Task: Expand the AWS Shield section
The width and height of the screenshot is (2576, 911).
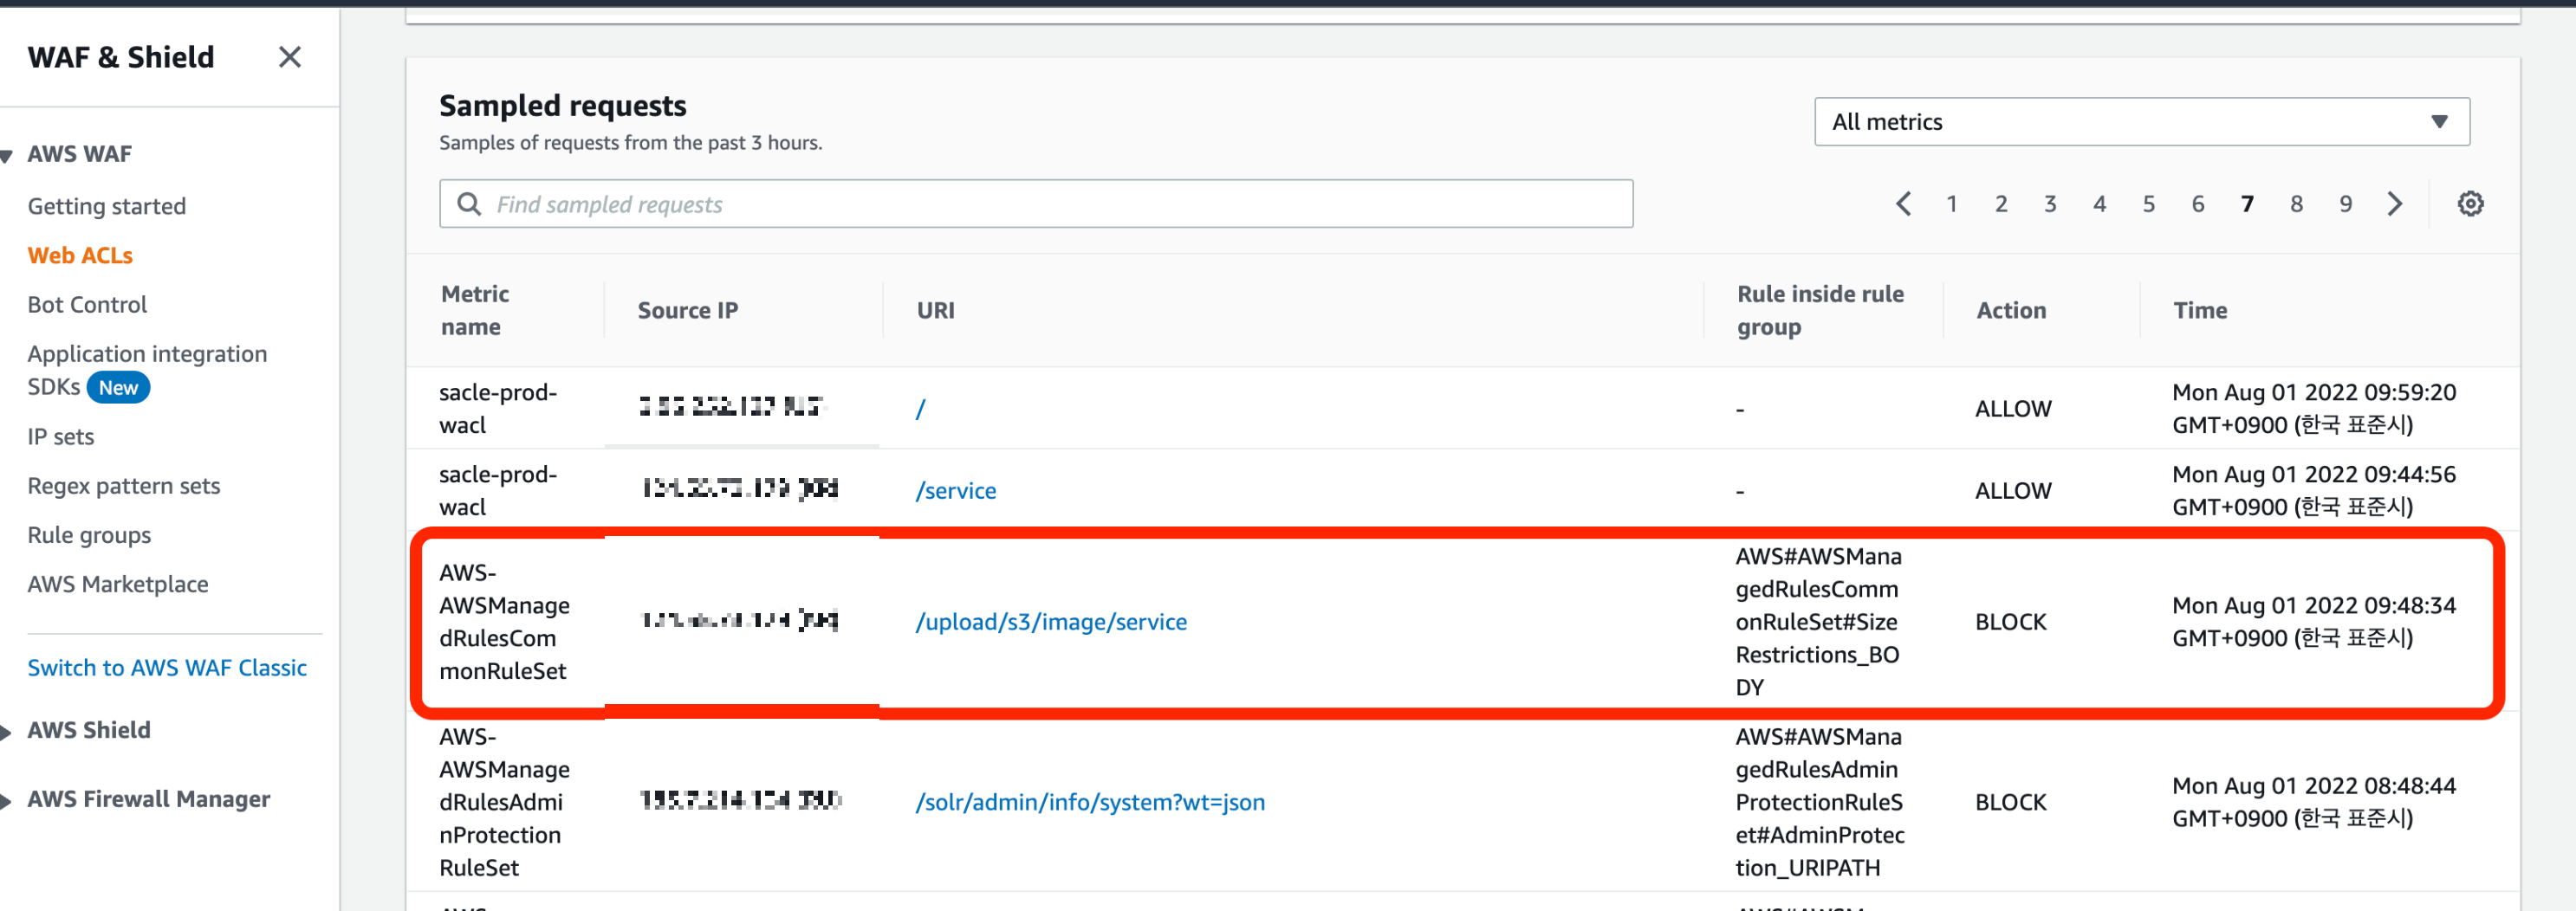Action: (x=6, y=733)
